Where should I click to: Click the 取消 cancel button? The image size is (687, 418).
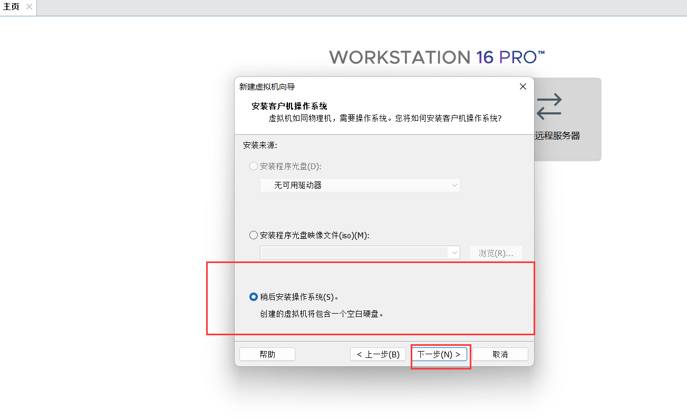pyautogui.click(x=500, y=354)
